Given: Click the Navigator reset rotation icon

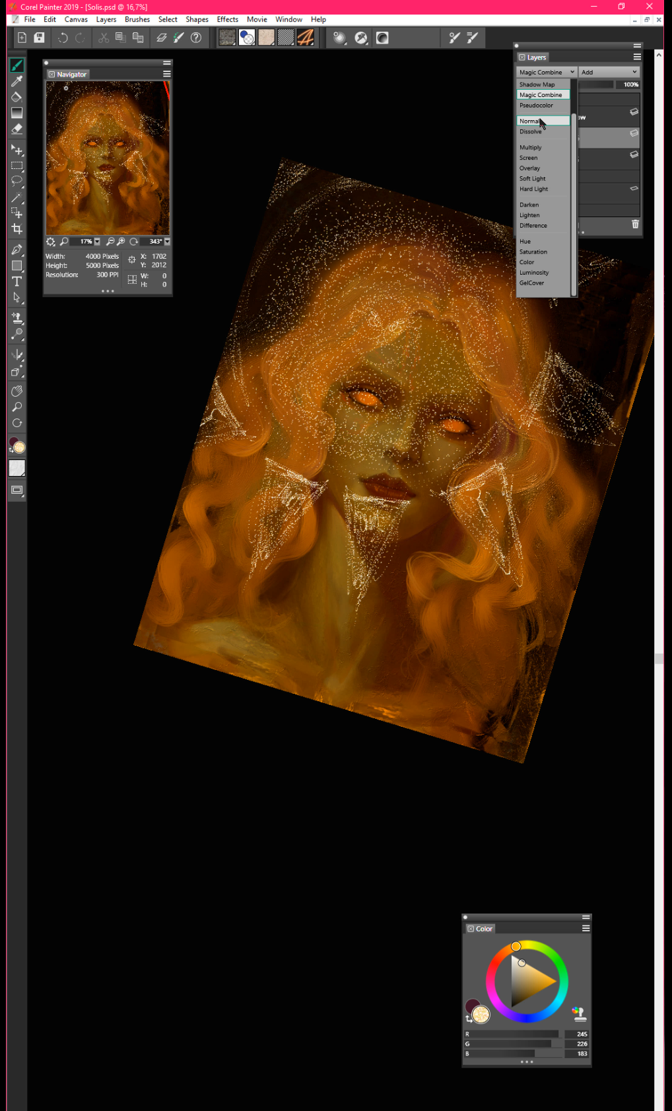Looking at the screenshot, I should (x=134, y=242).
